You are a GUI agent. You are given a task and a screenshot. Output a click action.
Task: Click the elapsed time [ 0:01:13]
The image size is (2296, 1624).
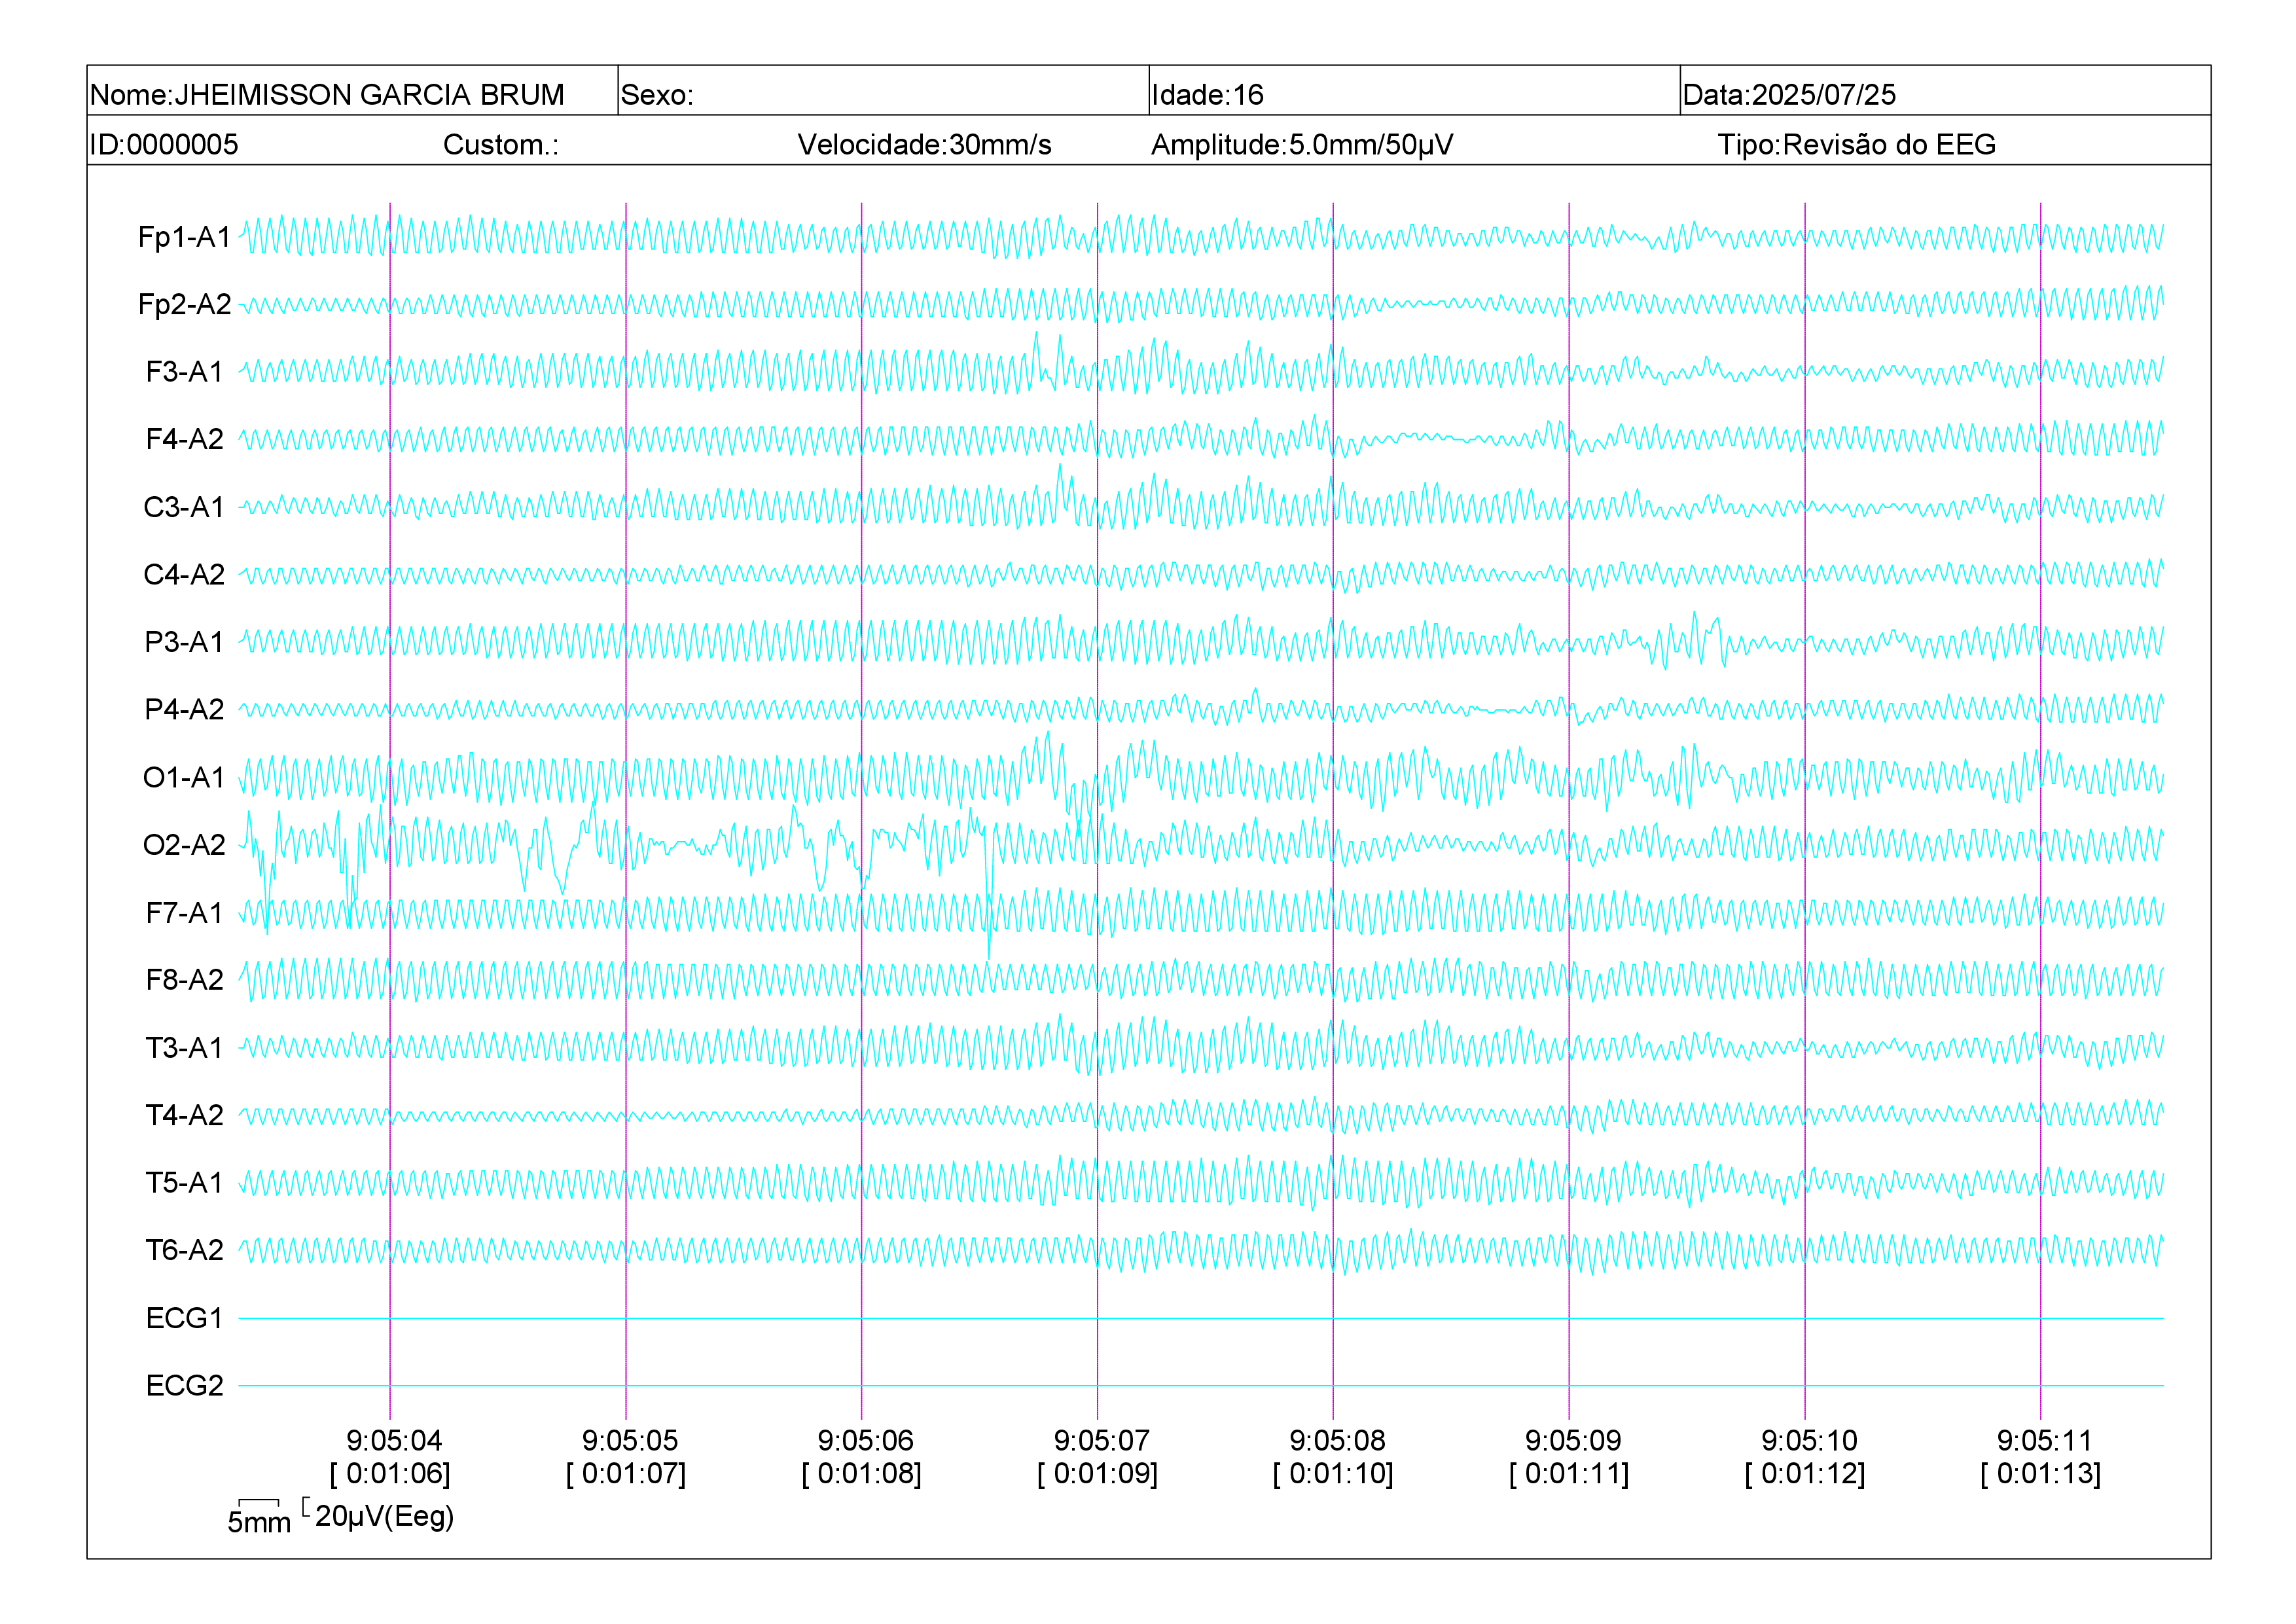2041,1474
